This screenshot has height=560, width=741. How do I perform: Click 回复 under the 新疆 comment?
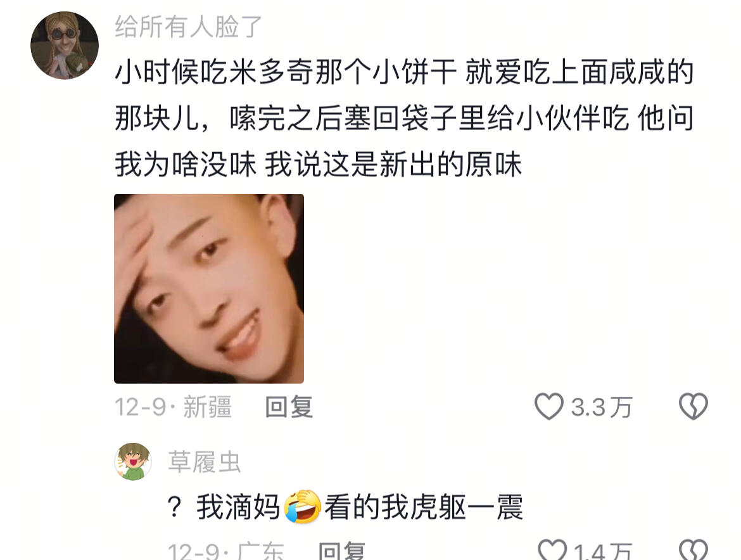tap(289, 407)
